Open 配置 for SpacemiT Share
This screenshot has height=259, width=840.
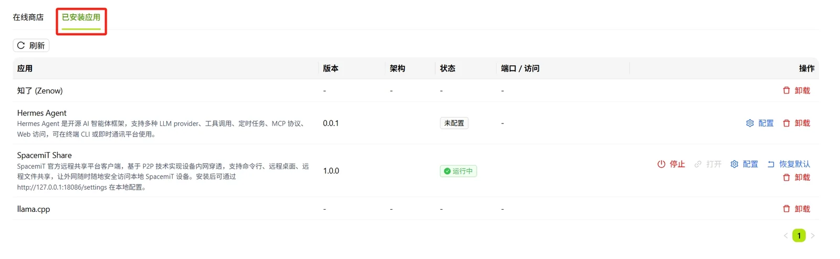point(744,164)
